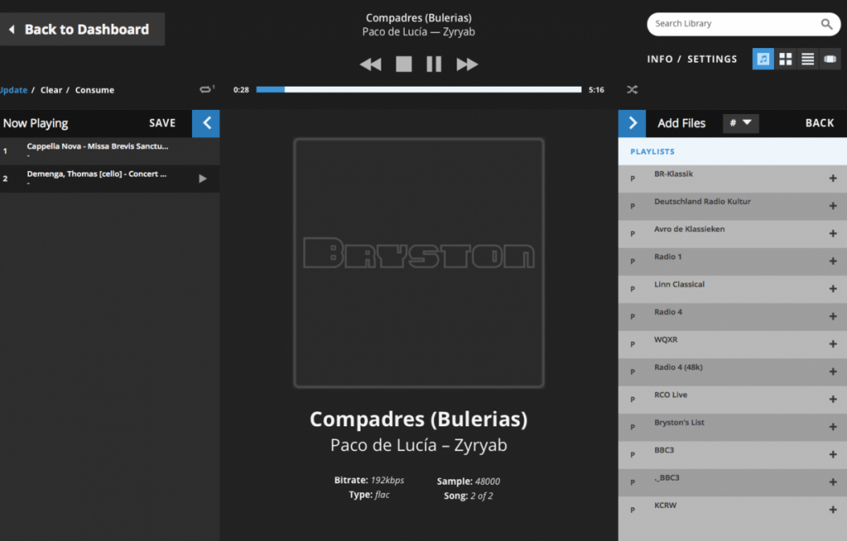The height and width of the screenshot is (541, 847).
Task: Switch to the list view
Action: [x=807, y=59]
